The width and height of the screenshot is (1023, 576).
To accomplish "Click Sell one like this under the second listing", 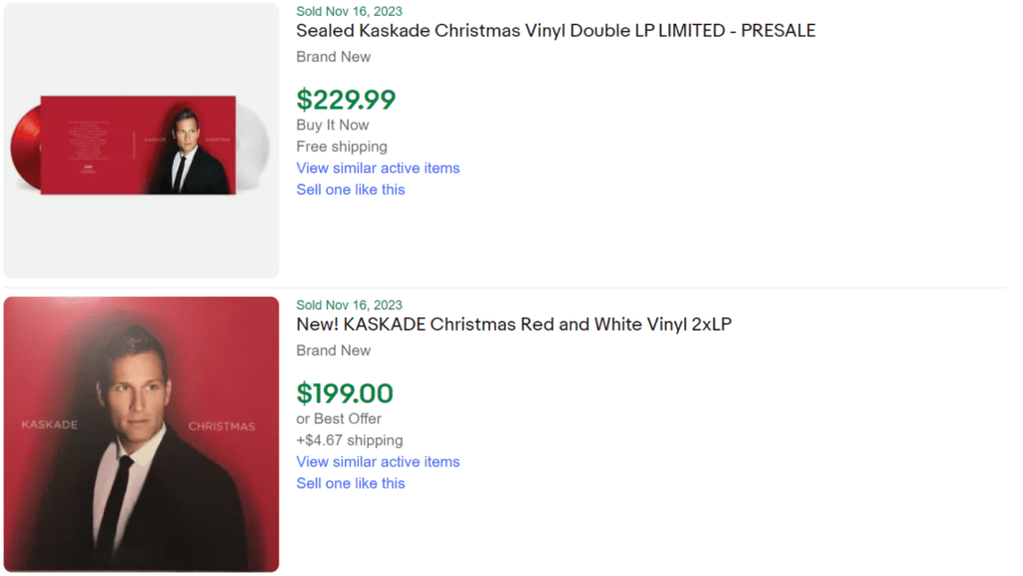I will tap(350, 482).
